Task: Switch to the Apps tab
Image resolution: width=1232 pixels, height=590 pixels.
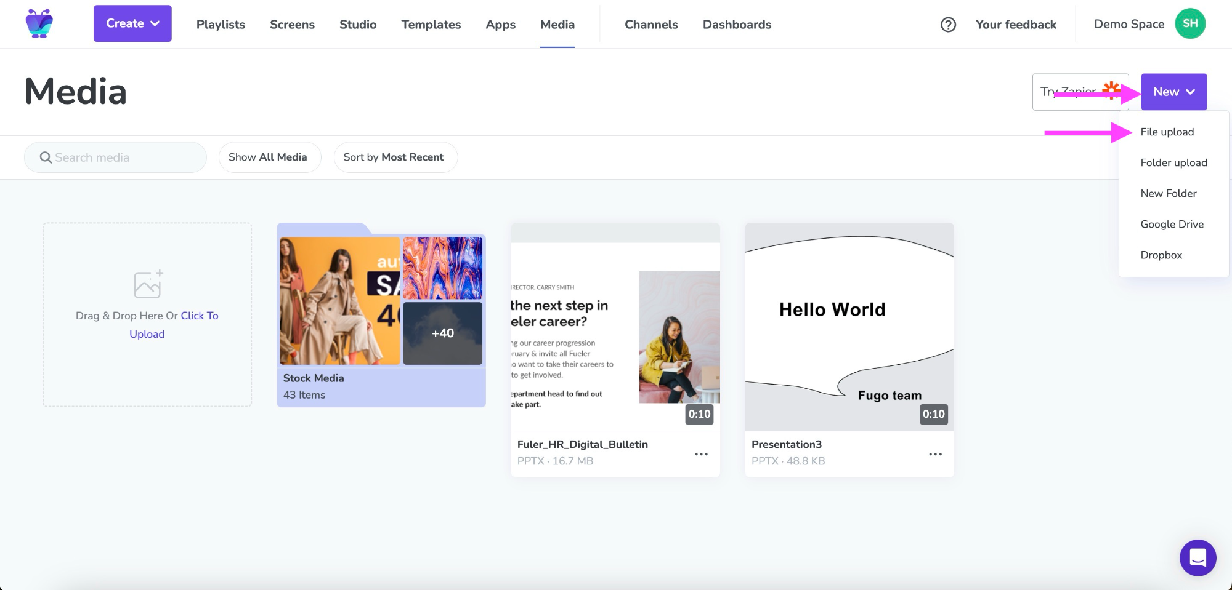Action: click(500, 25)
